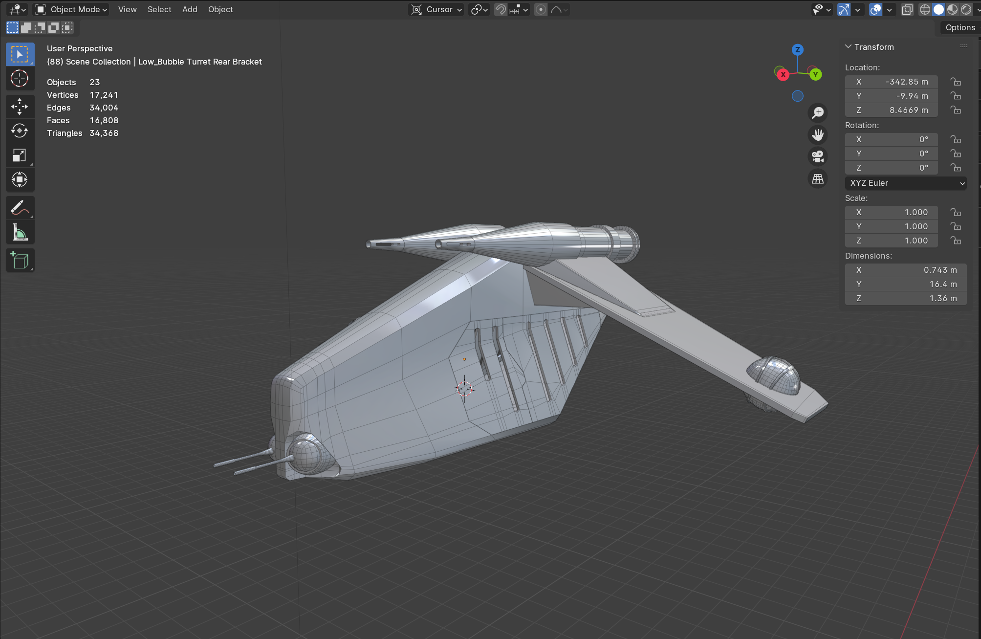The width and height of the screenshot is (981, 639).
Task: Open the Object Mode dropdown
Action: [71, 10]
